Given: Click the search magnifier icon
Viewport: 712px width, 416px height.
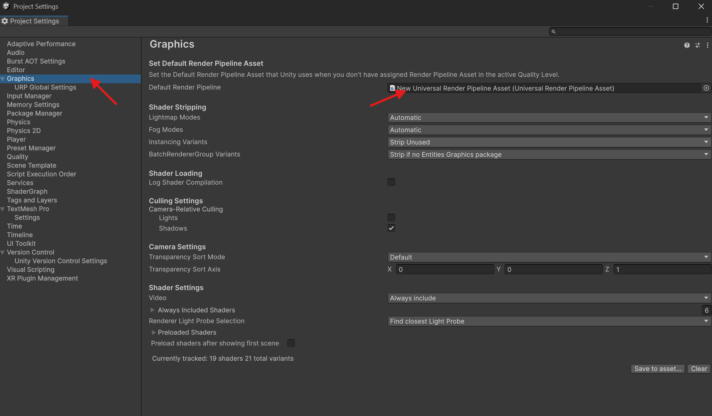Looking at the screenshot, I should [x=553, y=32].
